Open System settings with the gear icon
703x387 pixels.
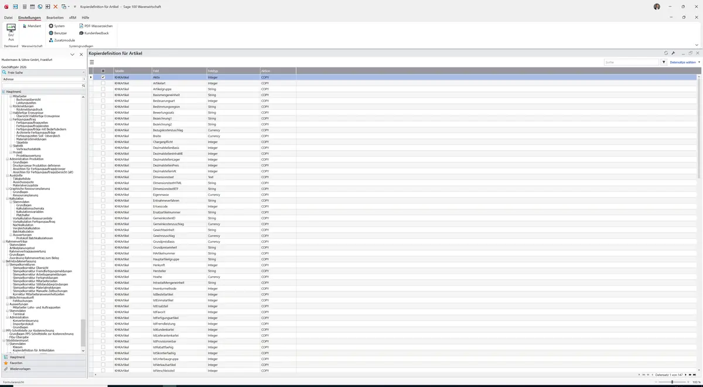(57, 26)
